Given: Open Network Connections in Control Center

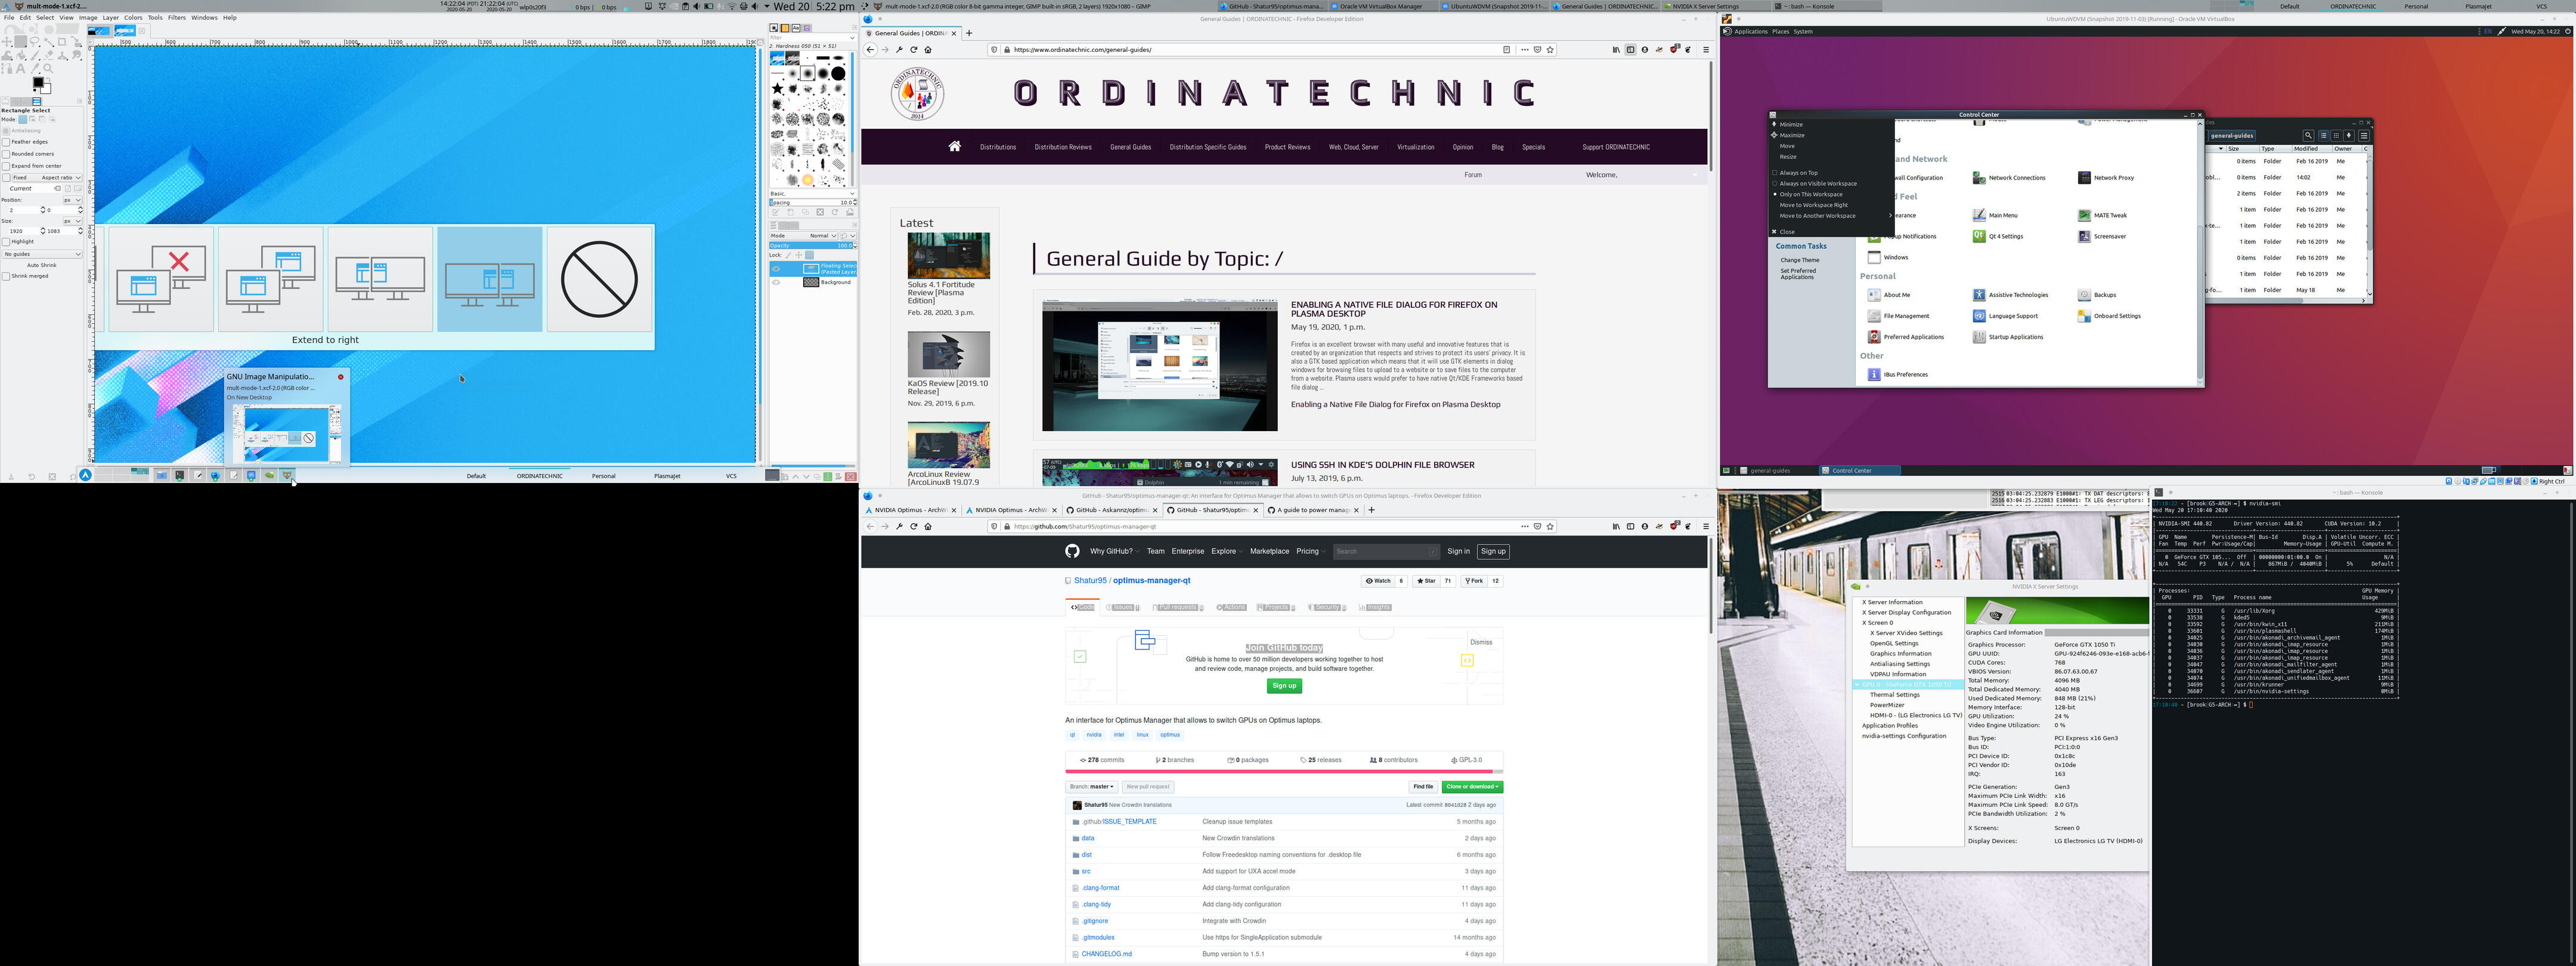Looking at the screenshot, I should click(x=2009, y=178).
